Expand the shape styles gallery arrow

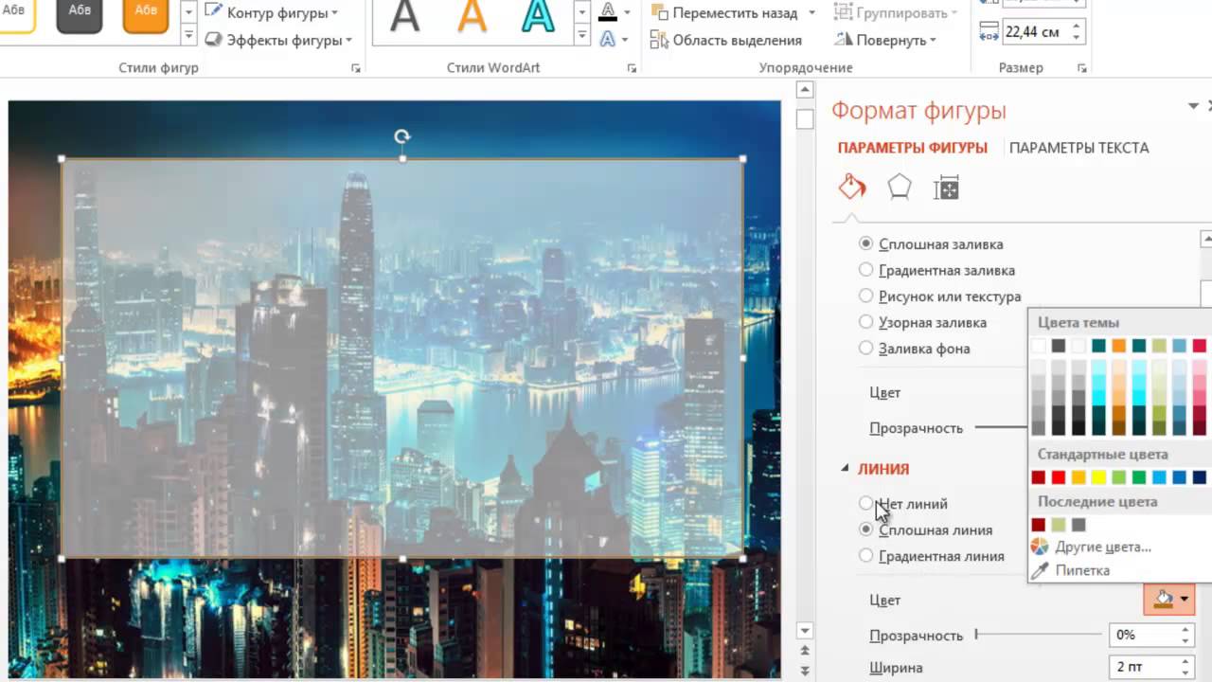(x=187, y=36)
